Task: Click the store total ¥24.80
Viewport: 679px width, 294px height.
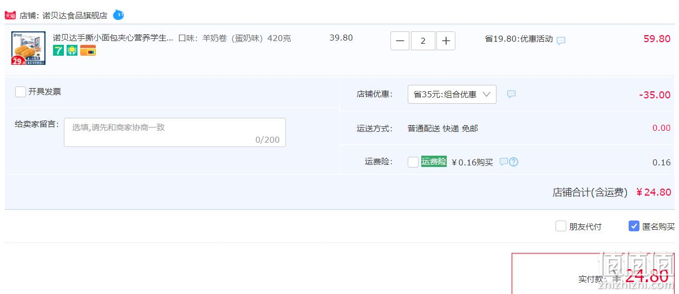Action: pyautogui.click(x=654, y=192)
